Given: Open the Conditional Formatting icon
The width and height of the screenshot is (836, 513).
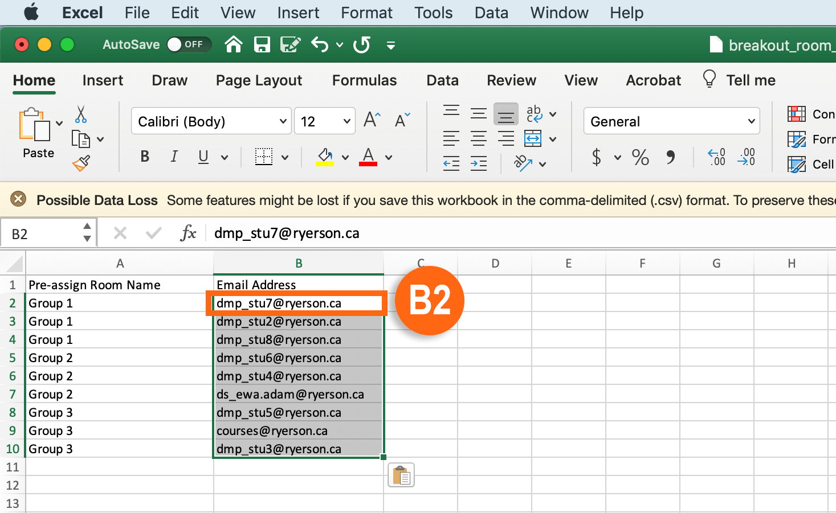Looking at the screenshot, I should [797, 114].
